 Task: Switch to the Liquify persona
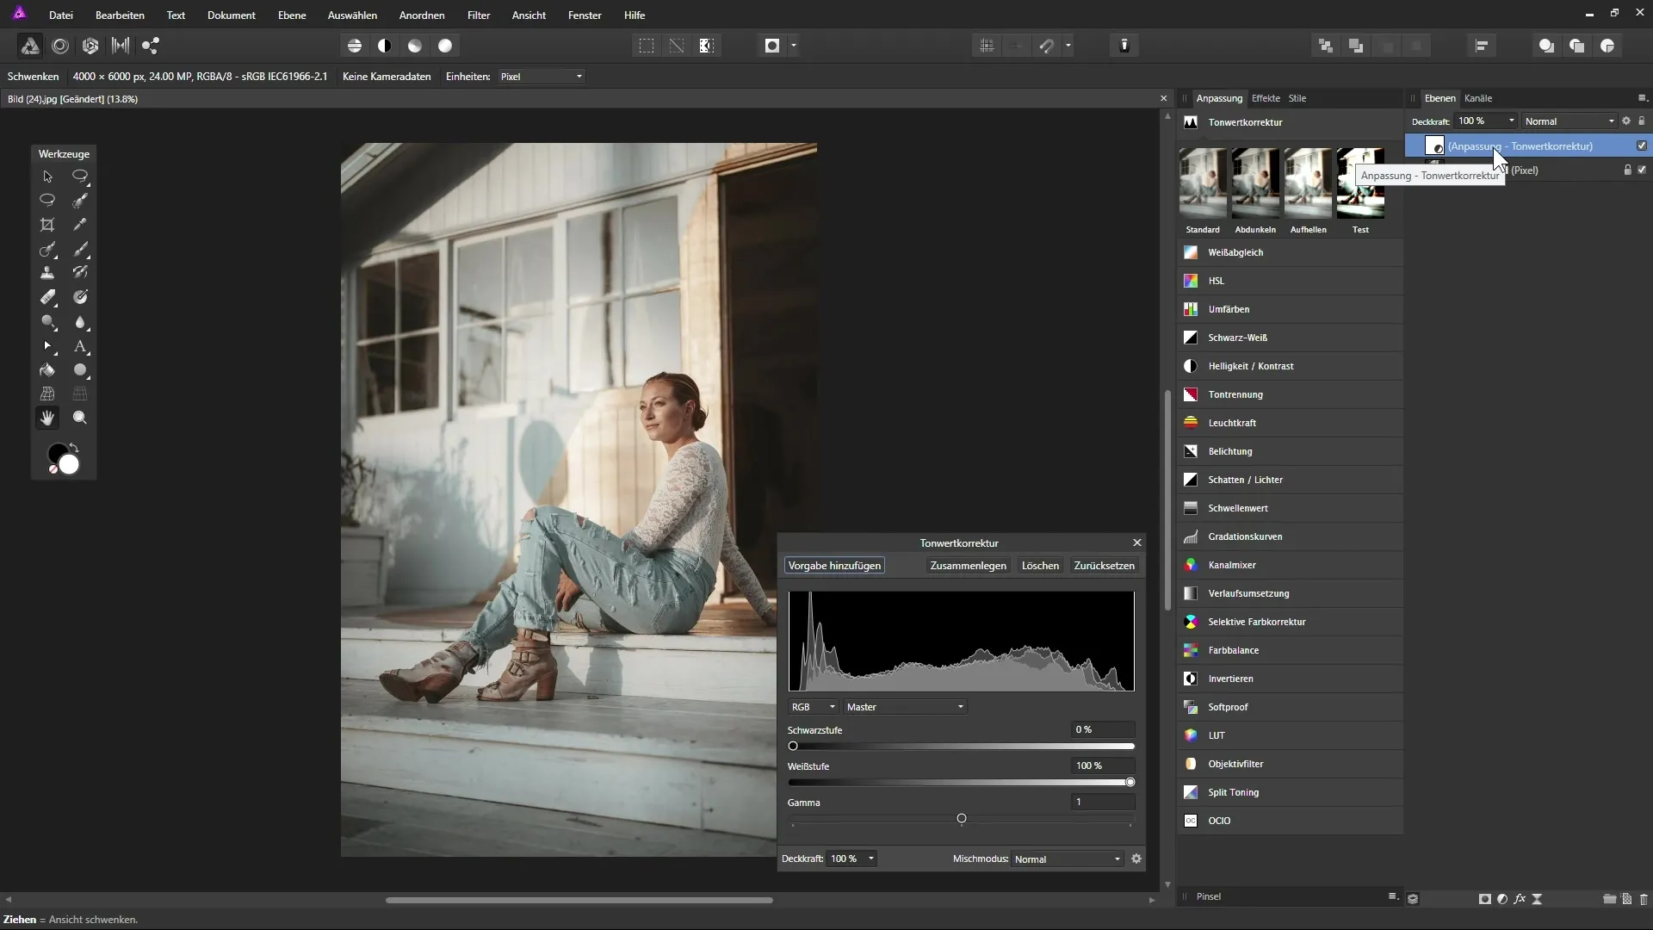click(60, 46)
